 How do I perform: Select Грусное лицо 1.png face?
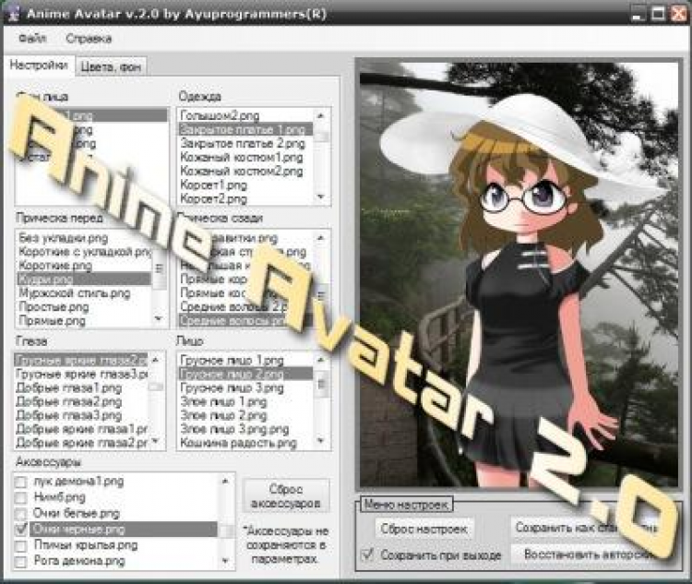pos(245,361)
